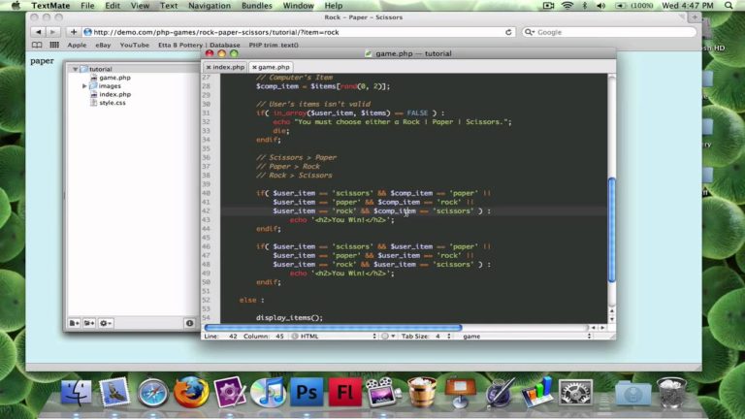Image resolution: width=745 pixels, height=419 pixels.
Task: Click the scroll down arrow in editor
Action: click(x=611, y=319)
